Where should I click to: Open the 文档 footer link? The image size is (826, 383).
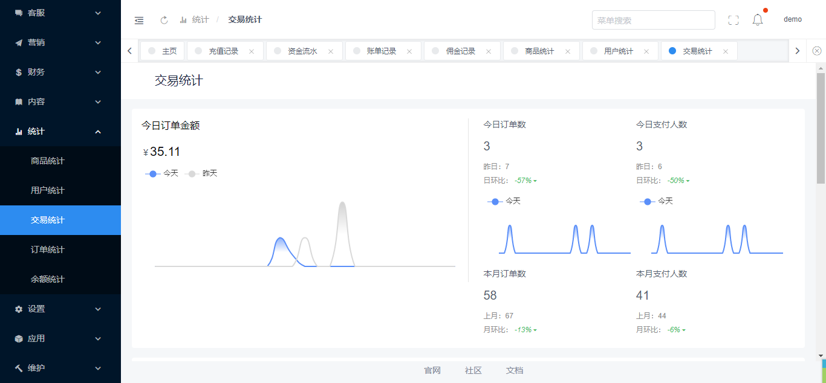click(515, 370)
